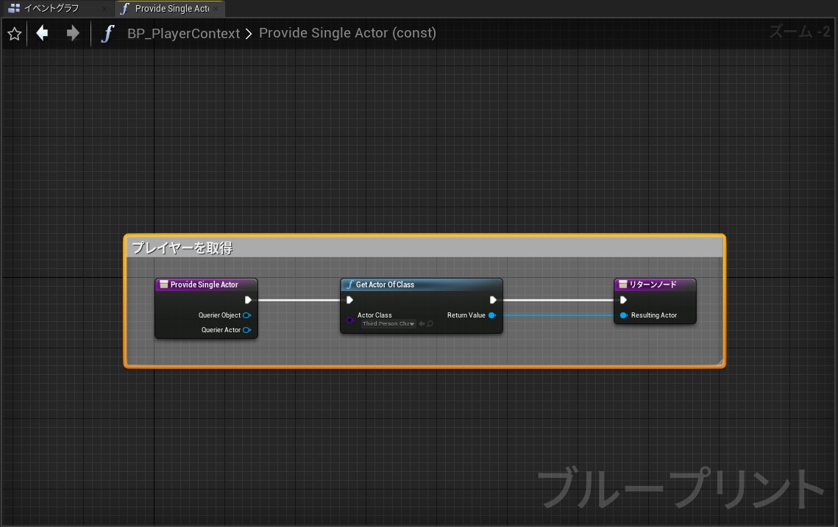This screenshot has height=527, width=838.
Task: Click the forward navigation arrow
Action: pyautogui.click(x=71, y=33)
